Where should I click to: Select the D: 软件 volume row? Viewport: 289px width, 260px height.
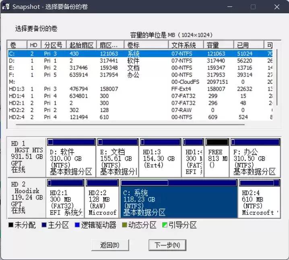(140, 61)
